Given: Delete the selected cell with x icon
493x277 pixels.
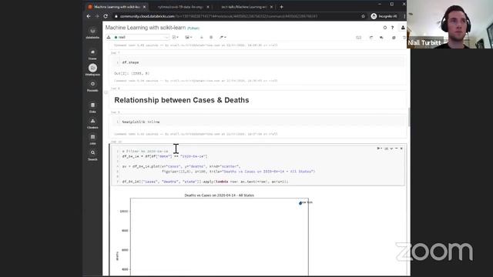Looking at the screenshot, I should click(x=401, y=149).
